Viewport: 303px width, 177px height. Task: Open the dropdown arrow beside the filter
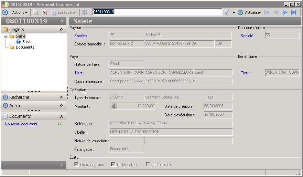[x=234, y=13]
